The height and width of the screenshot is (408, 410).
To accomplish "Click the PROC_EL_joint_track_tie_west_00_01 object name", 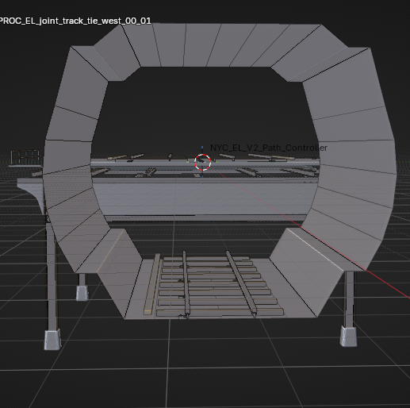I will click(x=75, y=21).
